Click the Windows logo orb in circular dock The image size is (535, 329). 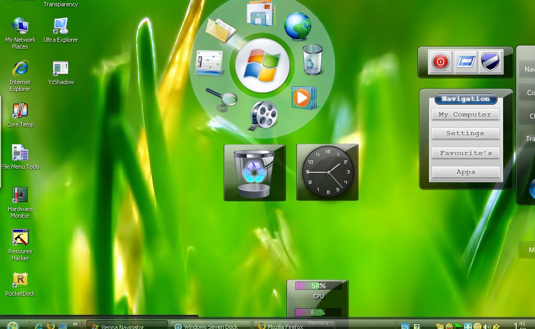(262, 65)
